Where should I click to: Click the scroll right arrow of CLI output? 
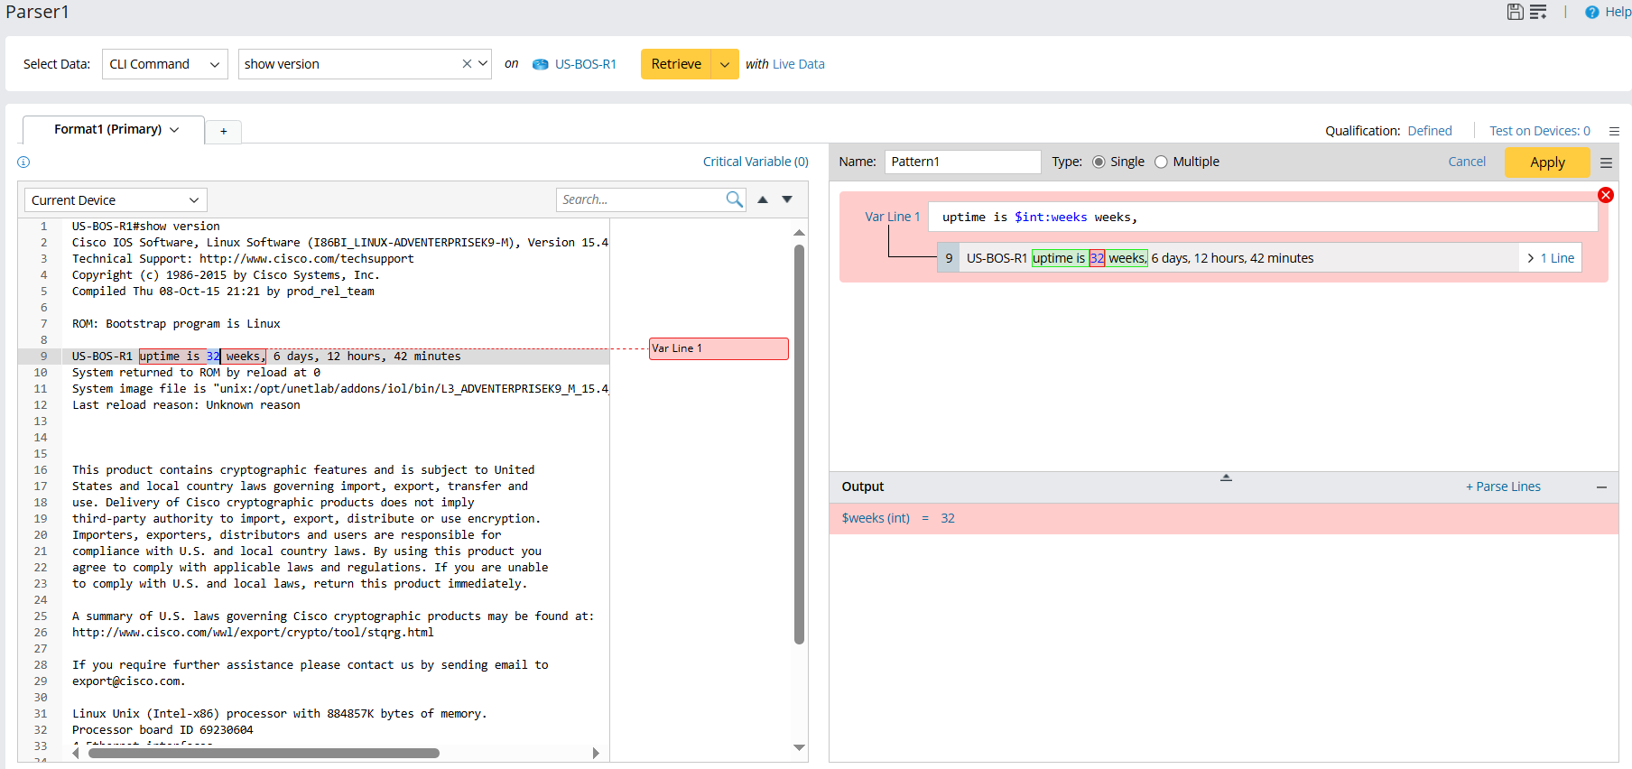click(596, 753)
